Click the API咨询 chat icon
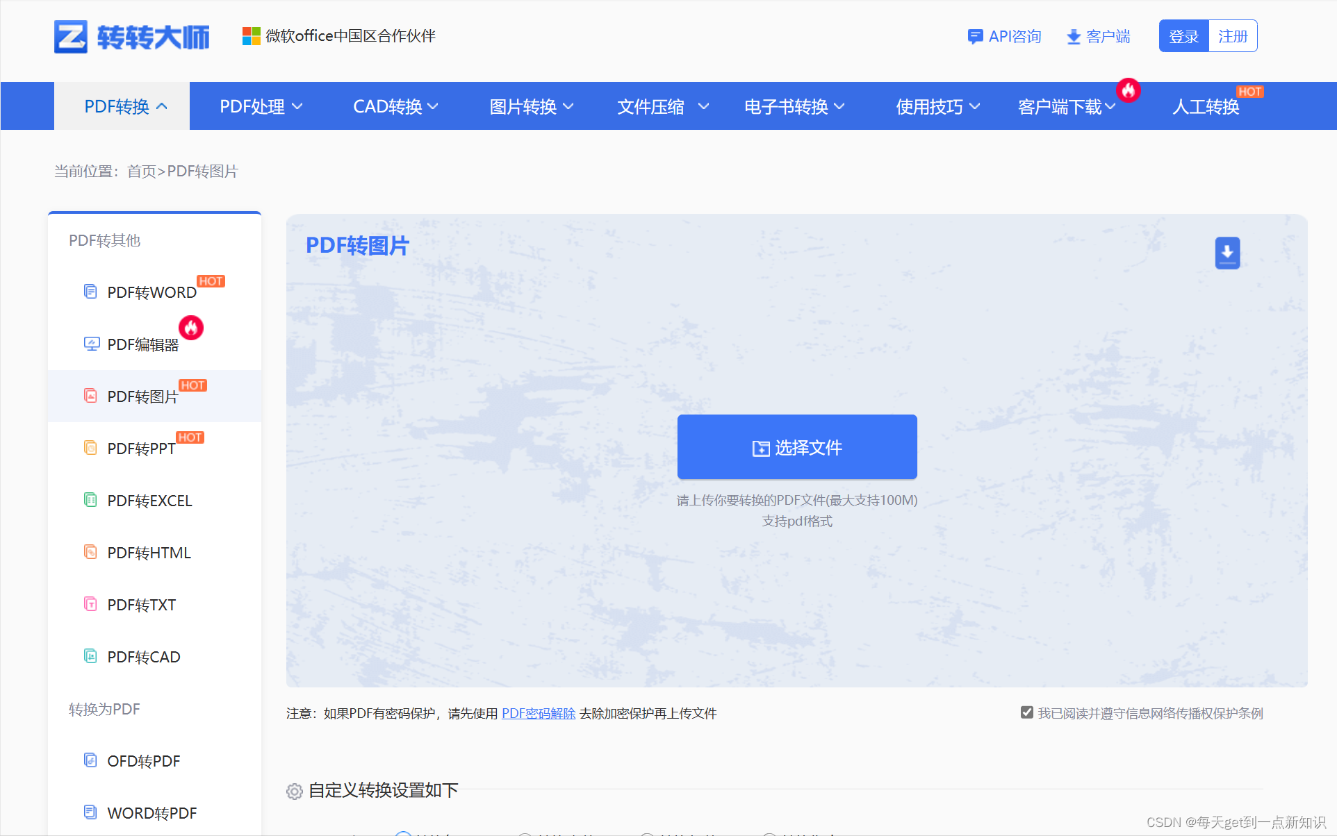Image resolution: width=1337 pixels, height=836 pixels. click(x=975, y=37)
